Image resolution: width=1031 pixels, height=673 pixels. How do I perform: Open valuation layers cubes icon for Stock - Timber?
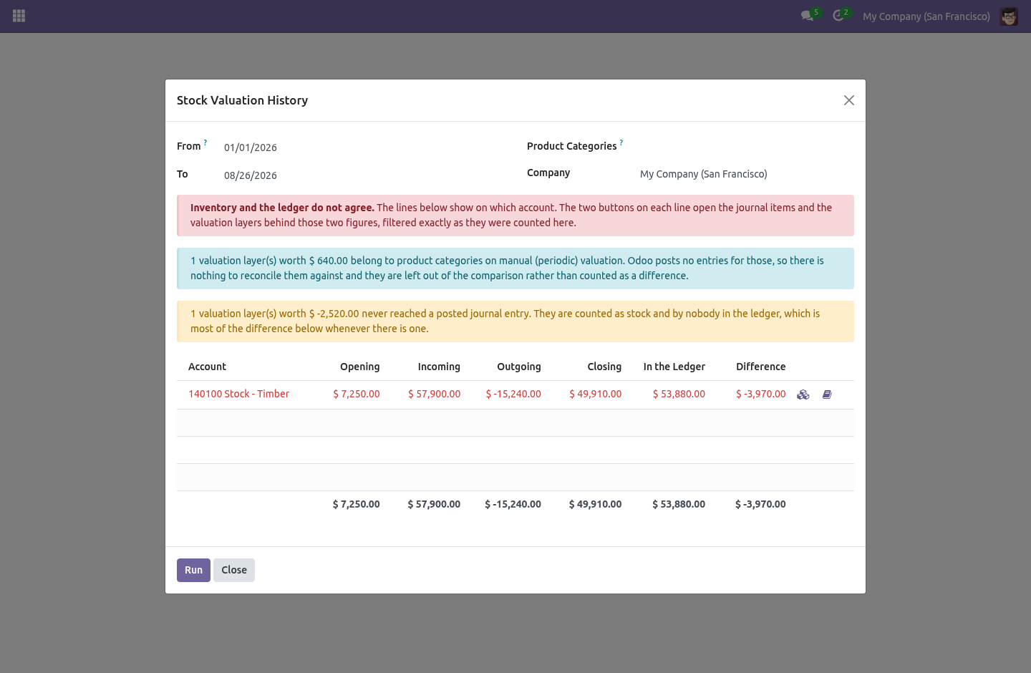point(803,394)
